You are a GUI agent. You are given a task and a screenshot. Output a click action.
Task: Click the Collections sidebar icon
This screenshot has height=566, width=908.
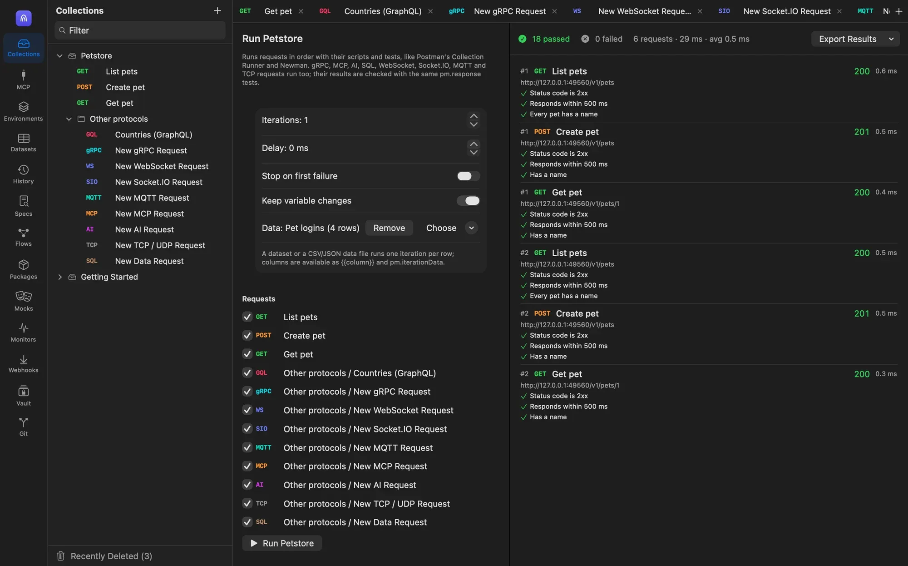click(x=23, y=47)
